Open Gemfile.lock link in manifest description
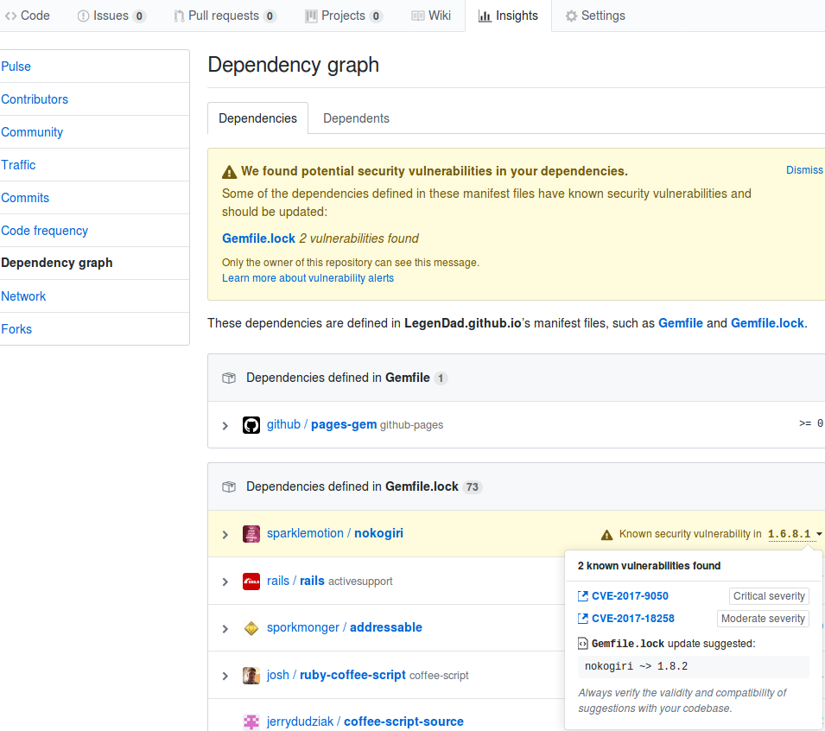Viewport: 825px width, 731px height. tap(767, 323)
